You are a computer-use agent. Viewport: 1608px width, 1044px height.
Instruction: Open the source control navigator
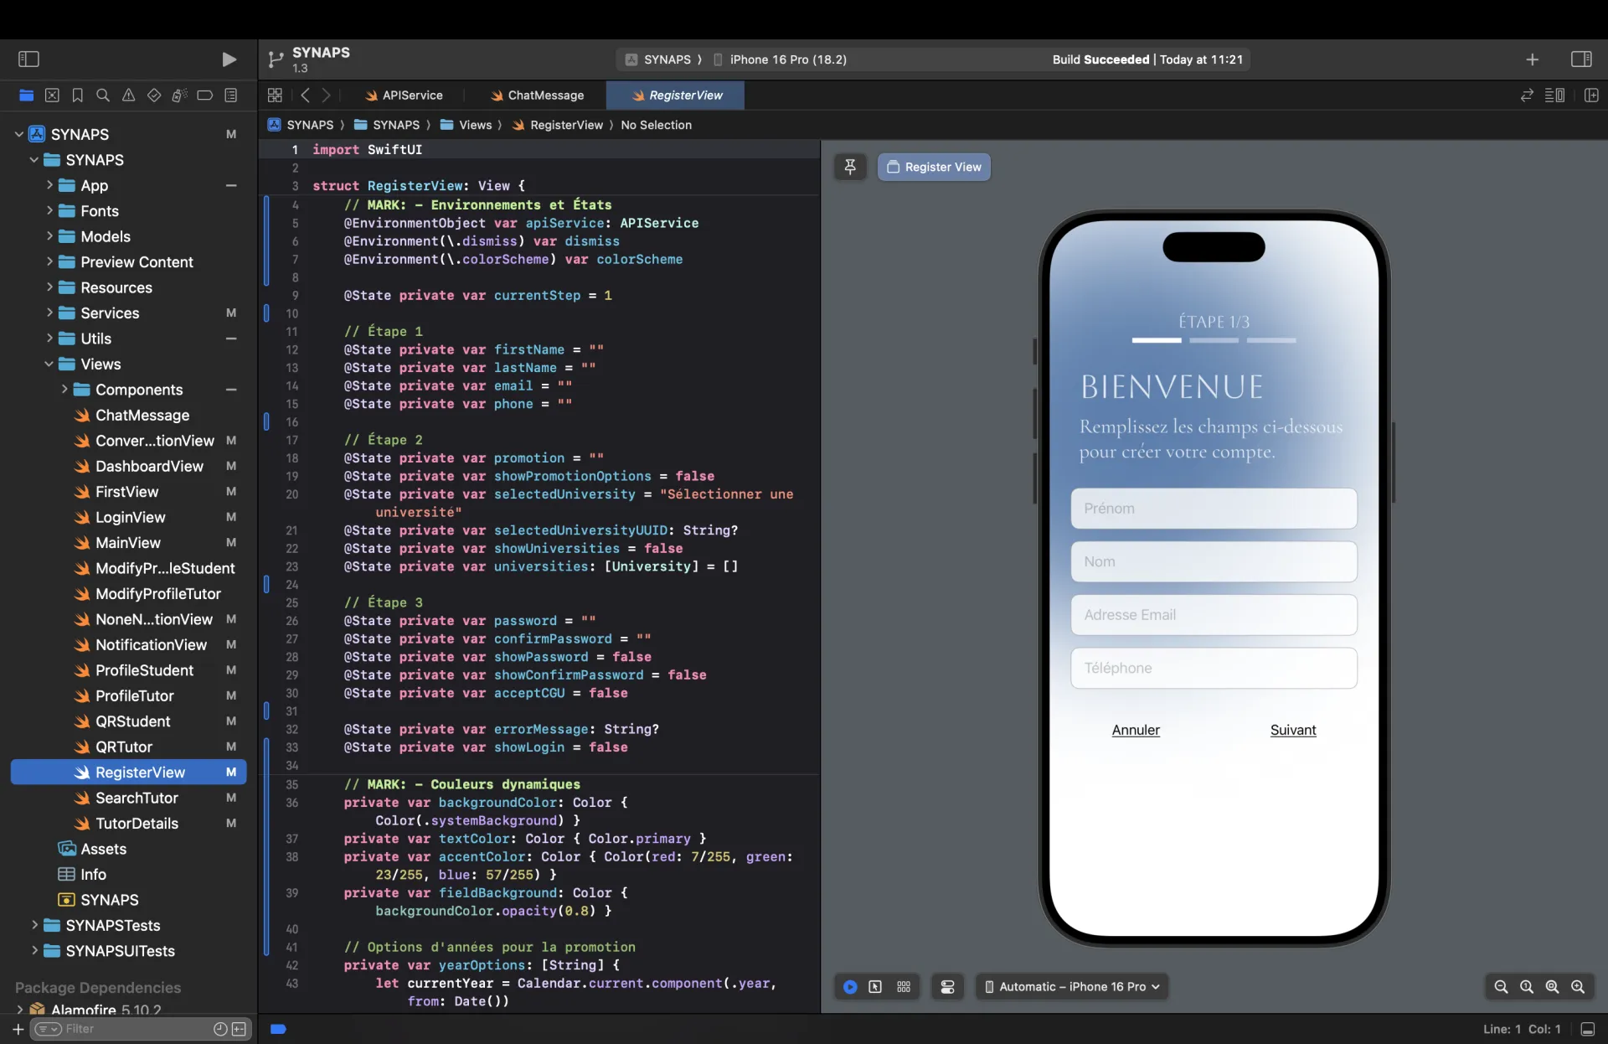click(x=52, y=96)
